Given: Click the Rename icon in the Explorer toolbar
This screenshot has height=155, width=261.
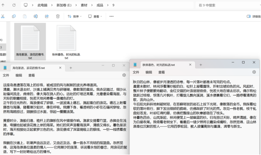Looking at the screenshot, I should click(x=35, y=16).
